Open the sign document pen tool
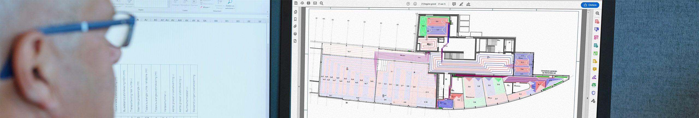The width and height of the screenshot is (699, 118). coord(468,4)
